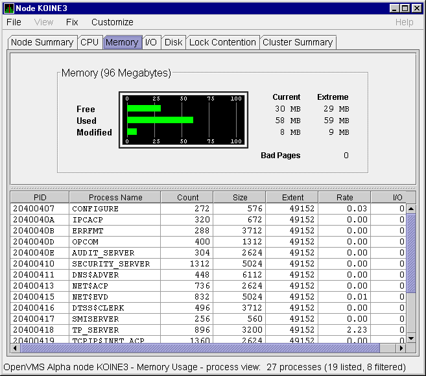Open the View menu
426x376 pixels.
[x=43, y=22]
